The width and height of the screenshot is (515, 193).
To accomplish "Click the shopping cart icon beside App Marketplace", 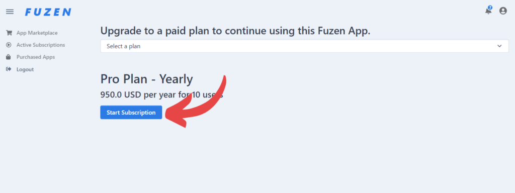I will point(9,33).
